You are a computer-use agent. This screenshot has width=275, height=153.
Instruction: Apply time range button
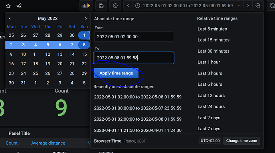(x=116, y=73)
